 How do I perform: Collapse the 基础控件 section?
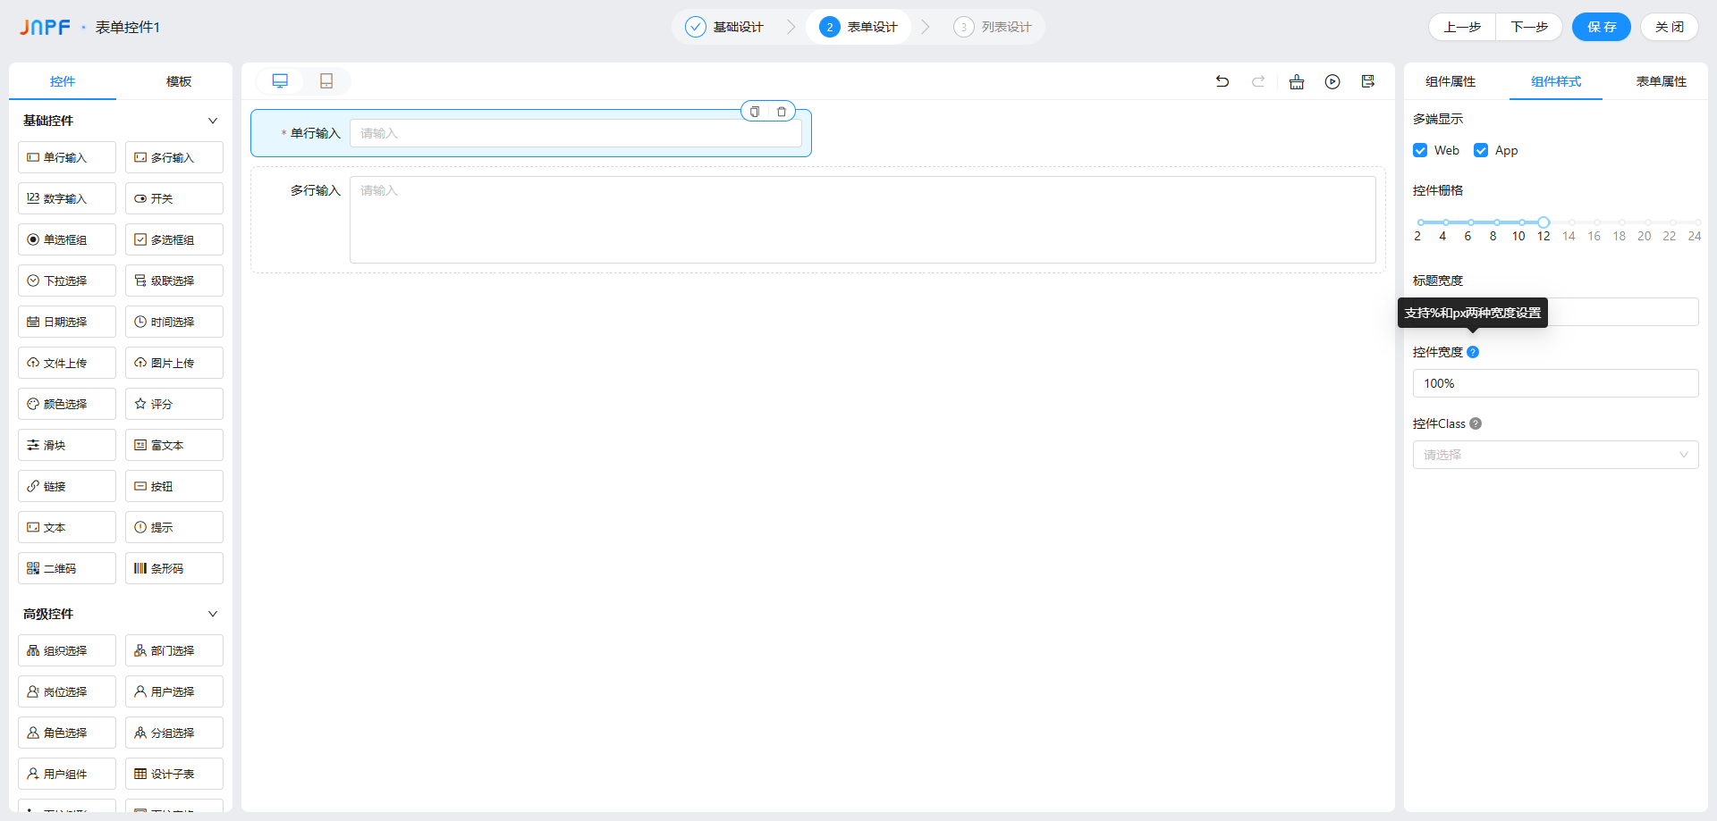[213, 121]
